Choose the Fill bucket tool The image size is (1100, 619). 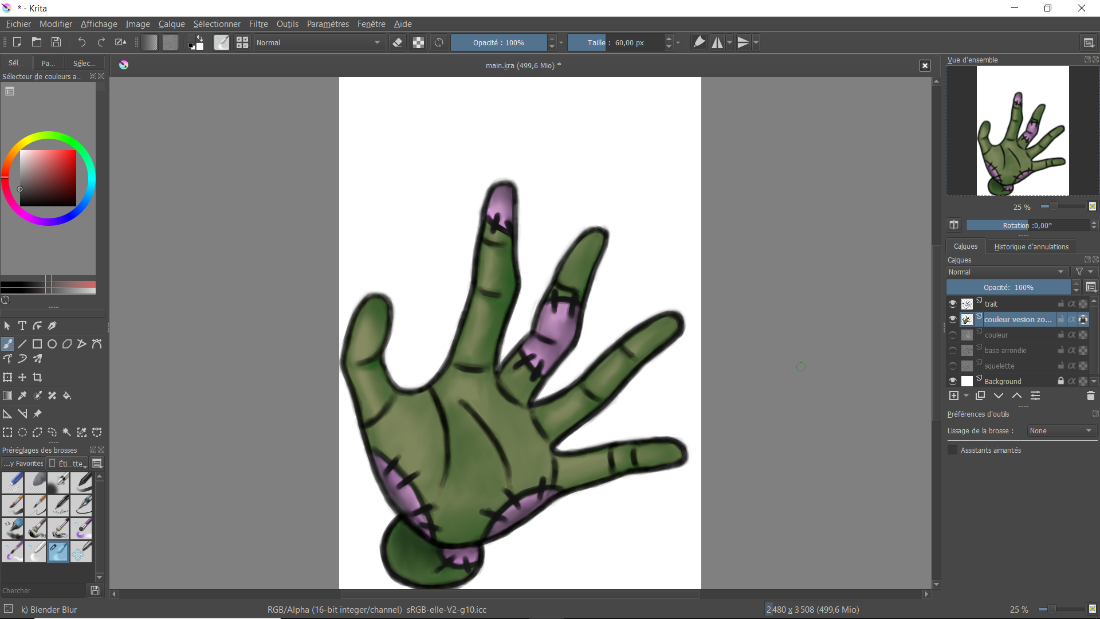[x=67, y=395]
